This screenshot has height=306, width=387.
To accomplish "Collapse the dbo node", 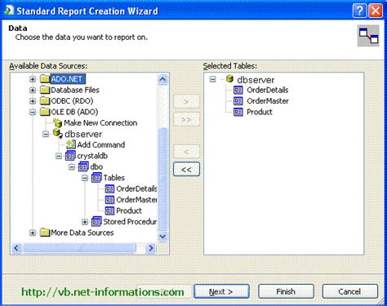I will (x=72, y=166).
